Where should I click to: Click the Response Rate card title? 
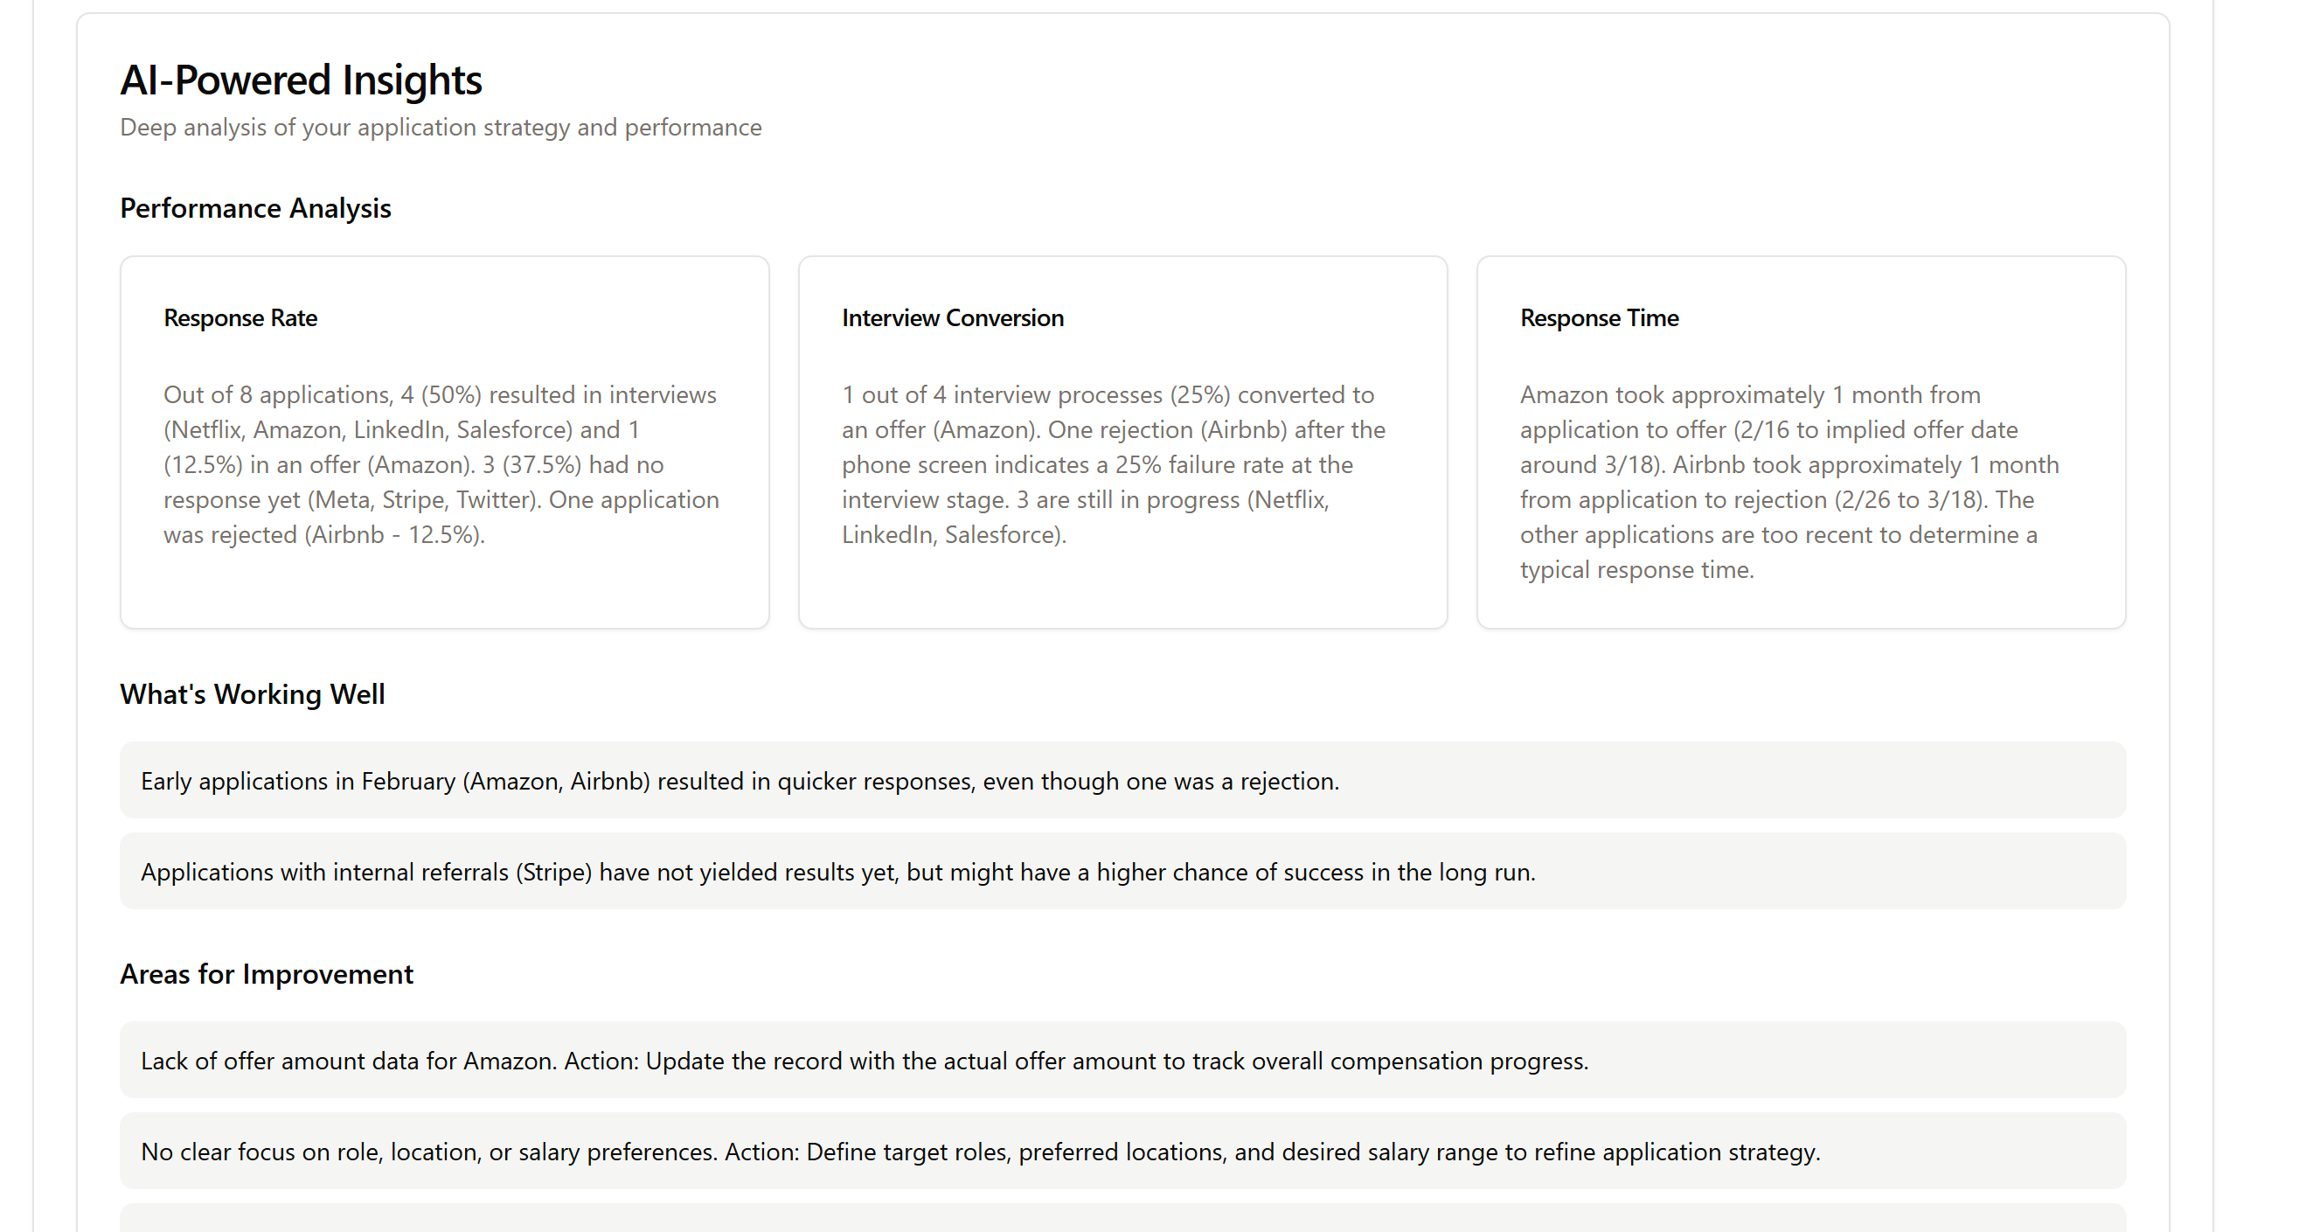tap(240, 317)
